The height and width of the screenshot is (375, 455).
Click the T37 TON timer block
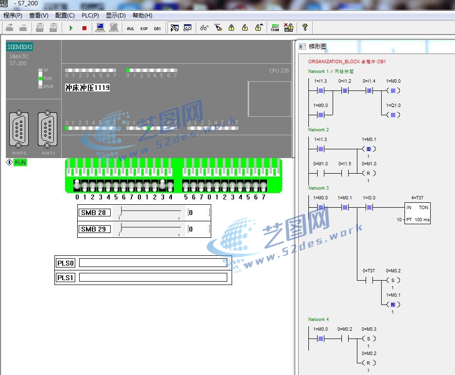click(x=418, y=213)
